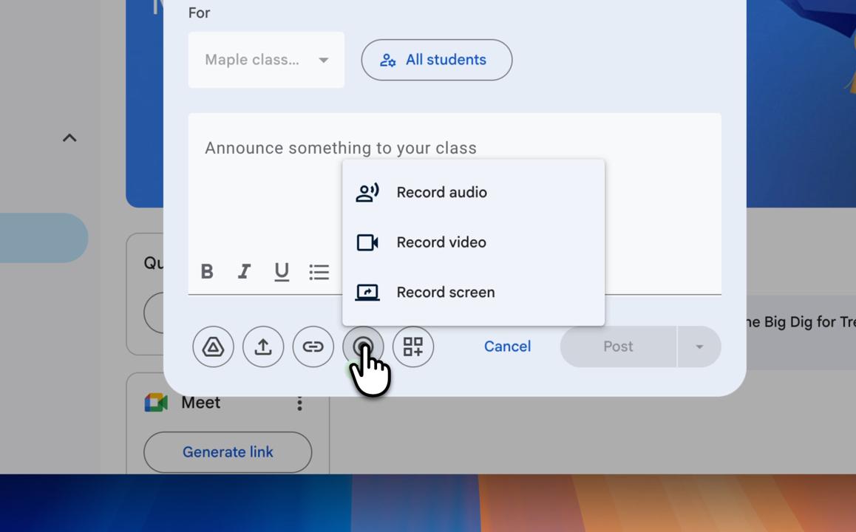Cancel the announcement

[507, 347]
